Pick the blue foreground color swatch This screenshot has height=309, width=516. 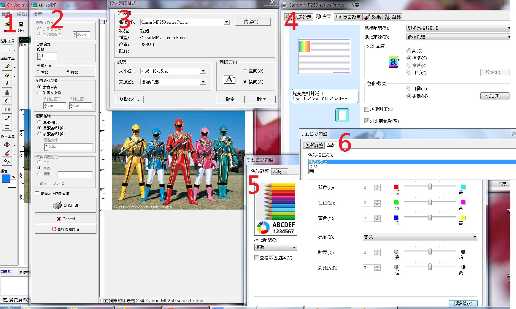(6, 178)
